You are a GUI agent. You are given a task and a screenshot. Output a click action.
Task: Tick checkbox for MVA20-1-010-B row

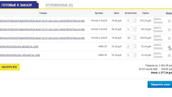169,21
